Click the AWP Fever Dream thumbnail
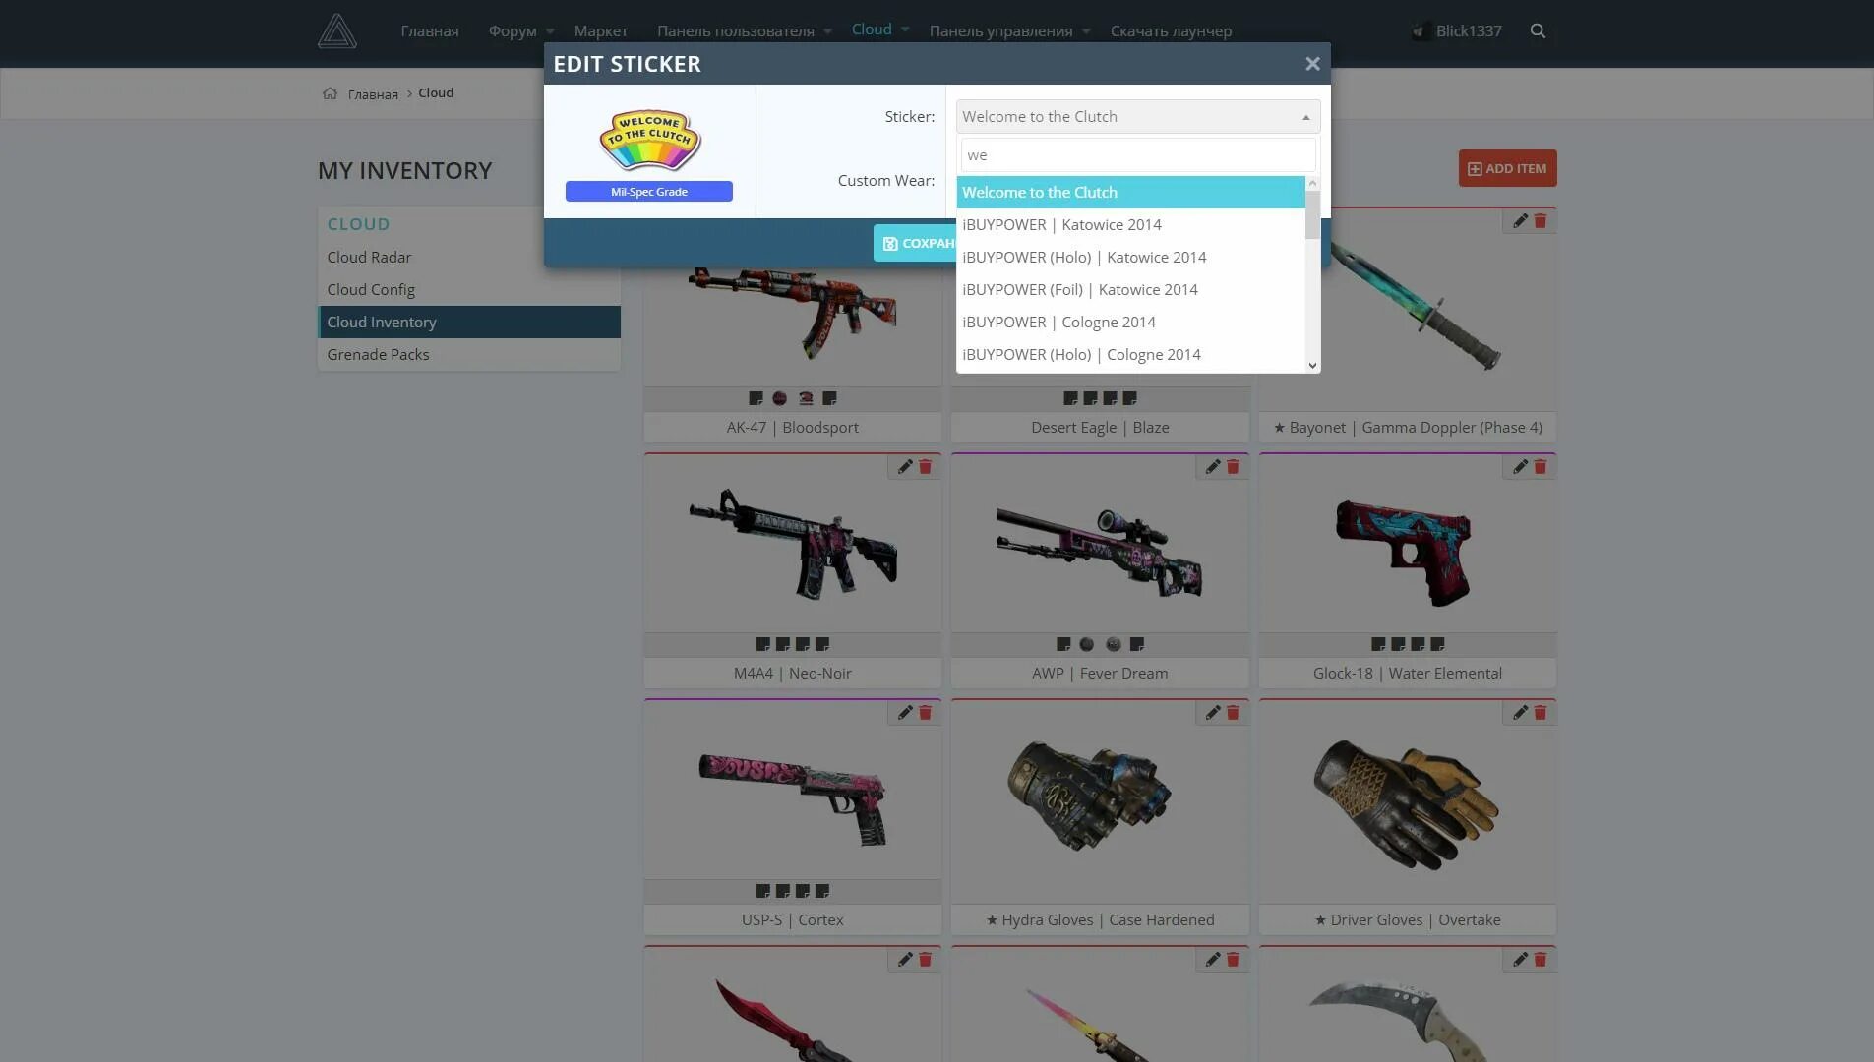 pyautogui.click(x=1100, y=551)
